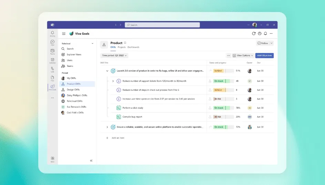Screen dimensions: 325x185
Task: Collapse the sidebar with the double chevron
Action: click(91, 161)
